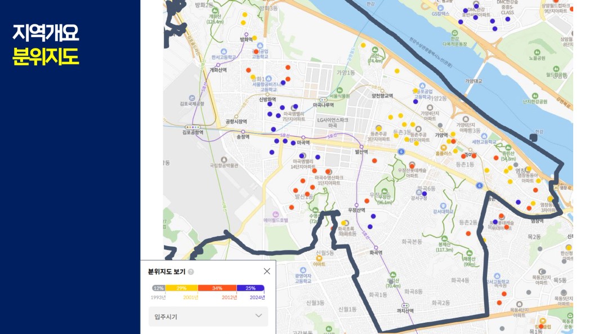The height and width of the screenshot is (334, 594).
Task: Select the blue 25% legend segment
Action: click(251, 288)
